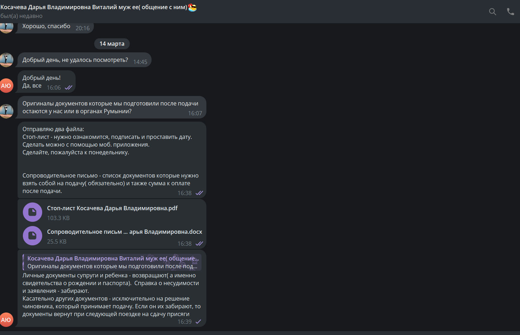
Task: Click the emoji in the chat title
Action: point(192,7)
